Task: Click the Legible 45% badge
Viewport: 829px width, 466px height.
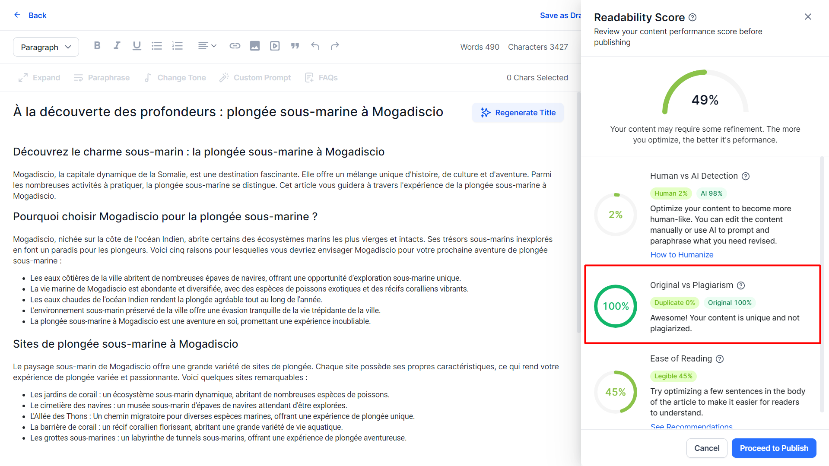Action: click(673, 376)
